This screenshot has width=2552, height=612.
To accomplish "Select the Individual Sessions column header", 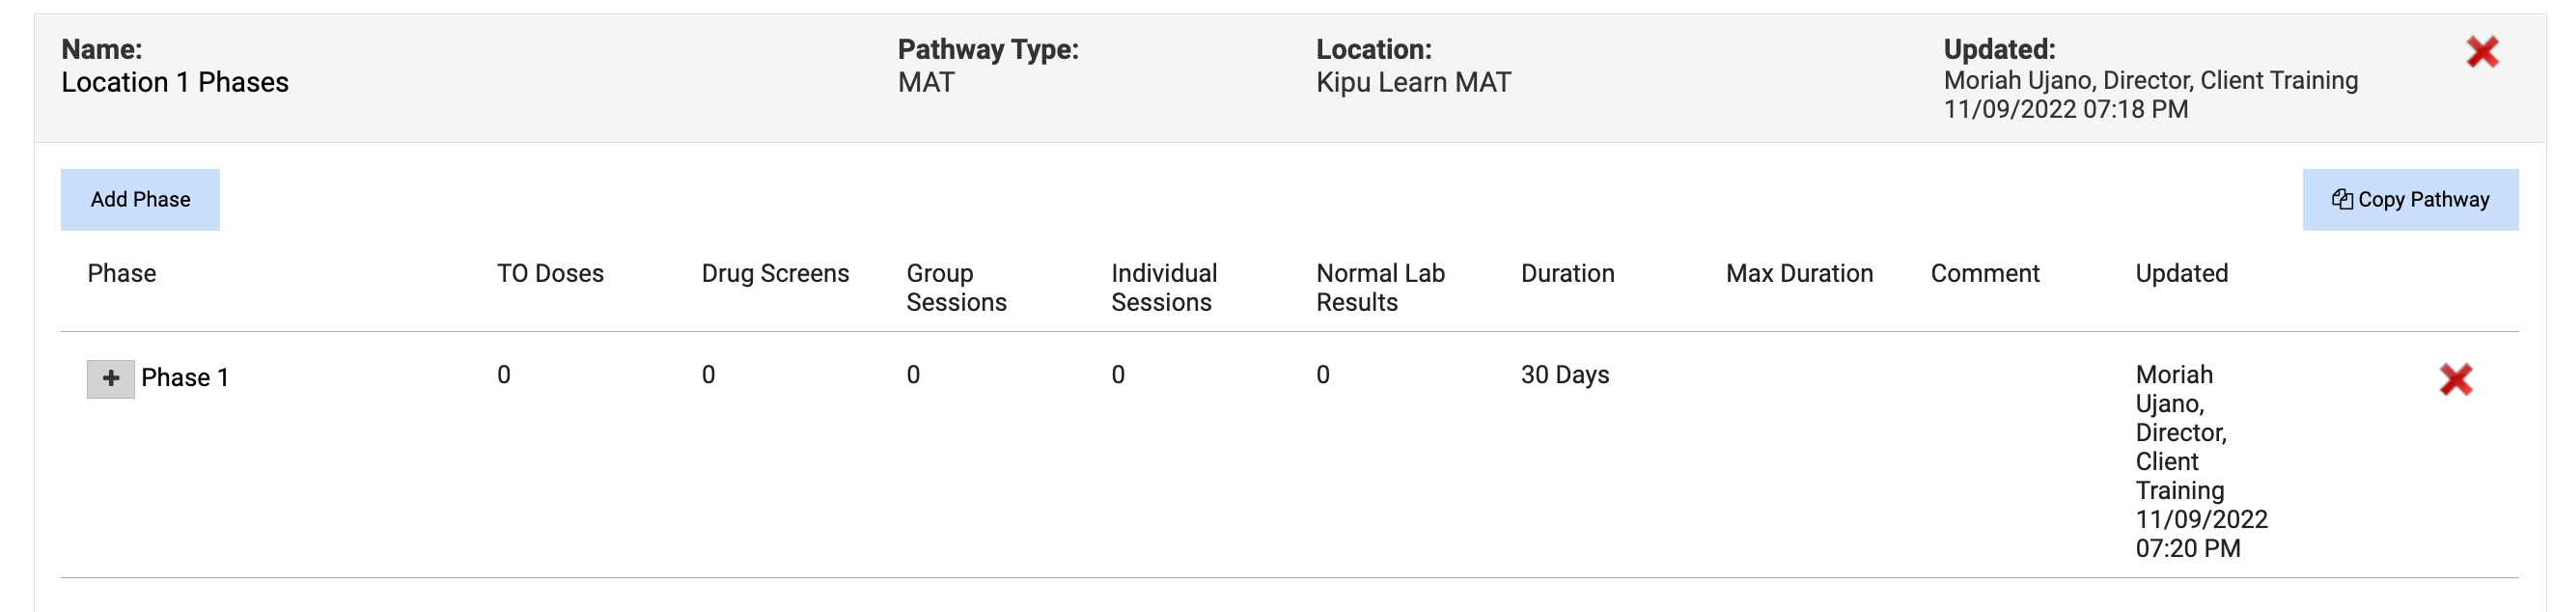I will coord(1164,288).
